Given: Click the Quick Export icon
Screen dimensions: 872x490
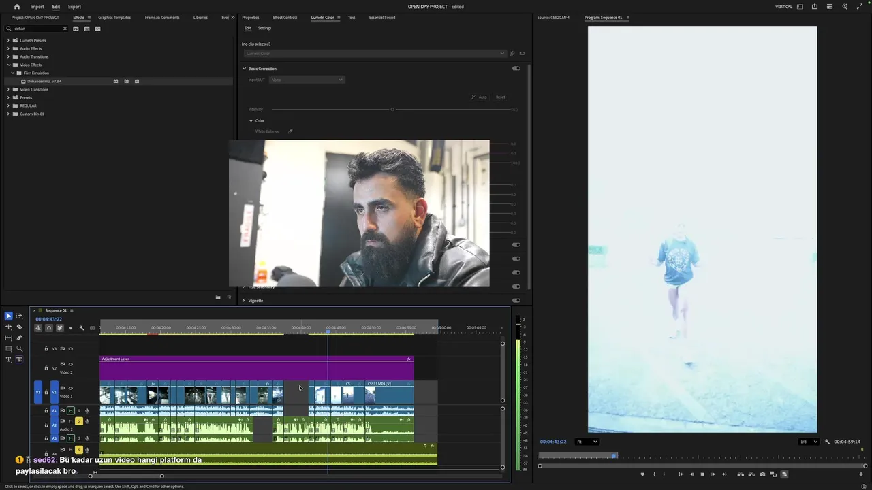Looking at the screenshot, I should click(x=815, y=7).
